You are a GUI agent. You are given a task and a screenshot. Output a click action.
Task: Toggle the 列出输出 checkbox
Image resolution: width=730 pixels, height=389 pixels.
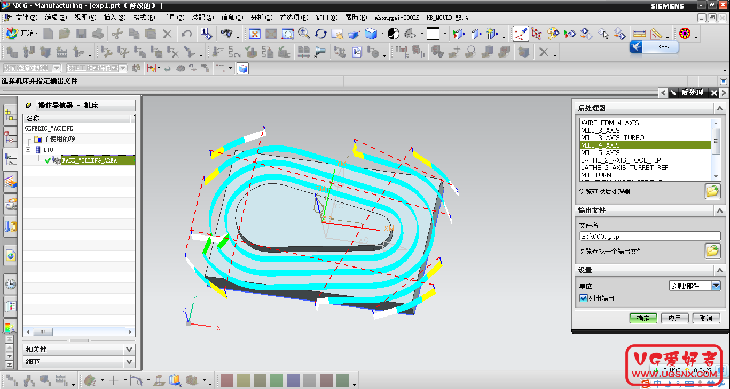click(x=584, y=298)
